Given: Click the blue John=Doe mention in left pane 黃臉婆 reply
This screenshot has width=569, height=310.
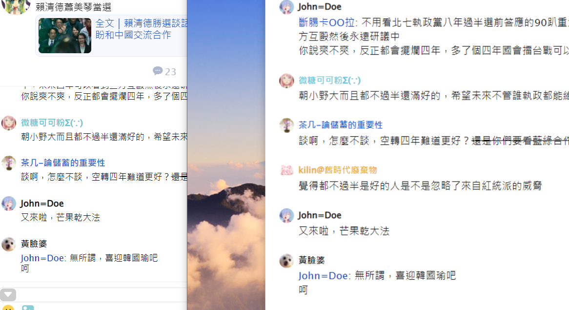Looking at the screenshot, I should coord(42,258).
